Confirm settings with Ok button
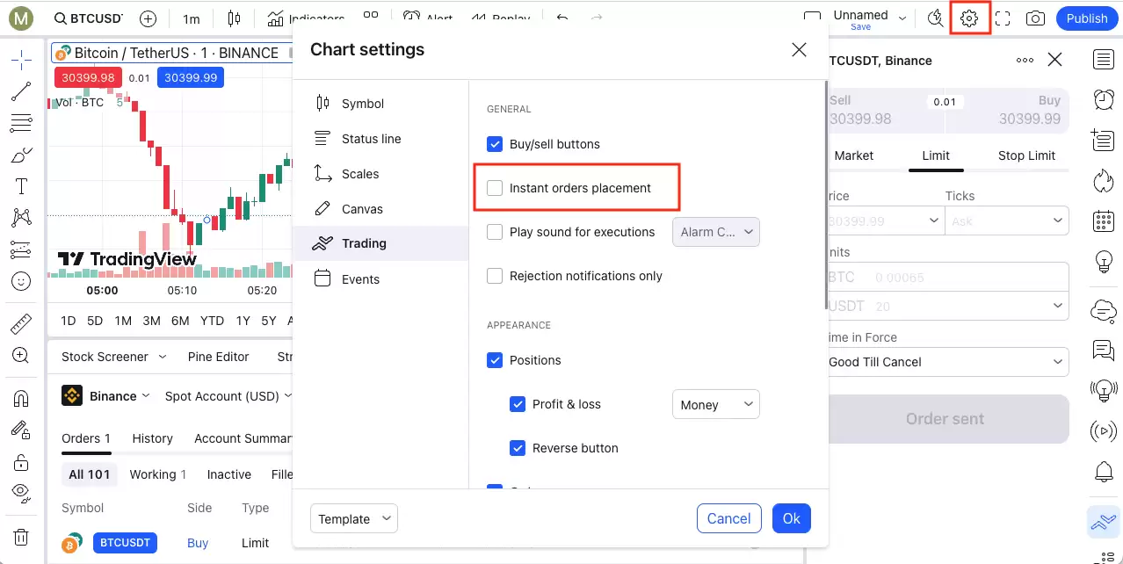The height and width of the screenshot is (564, 1123). pyautogui.click(x=792, y=518)
